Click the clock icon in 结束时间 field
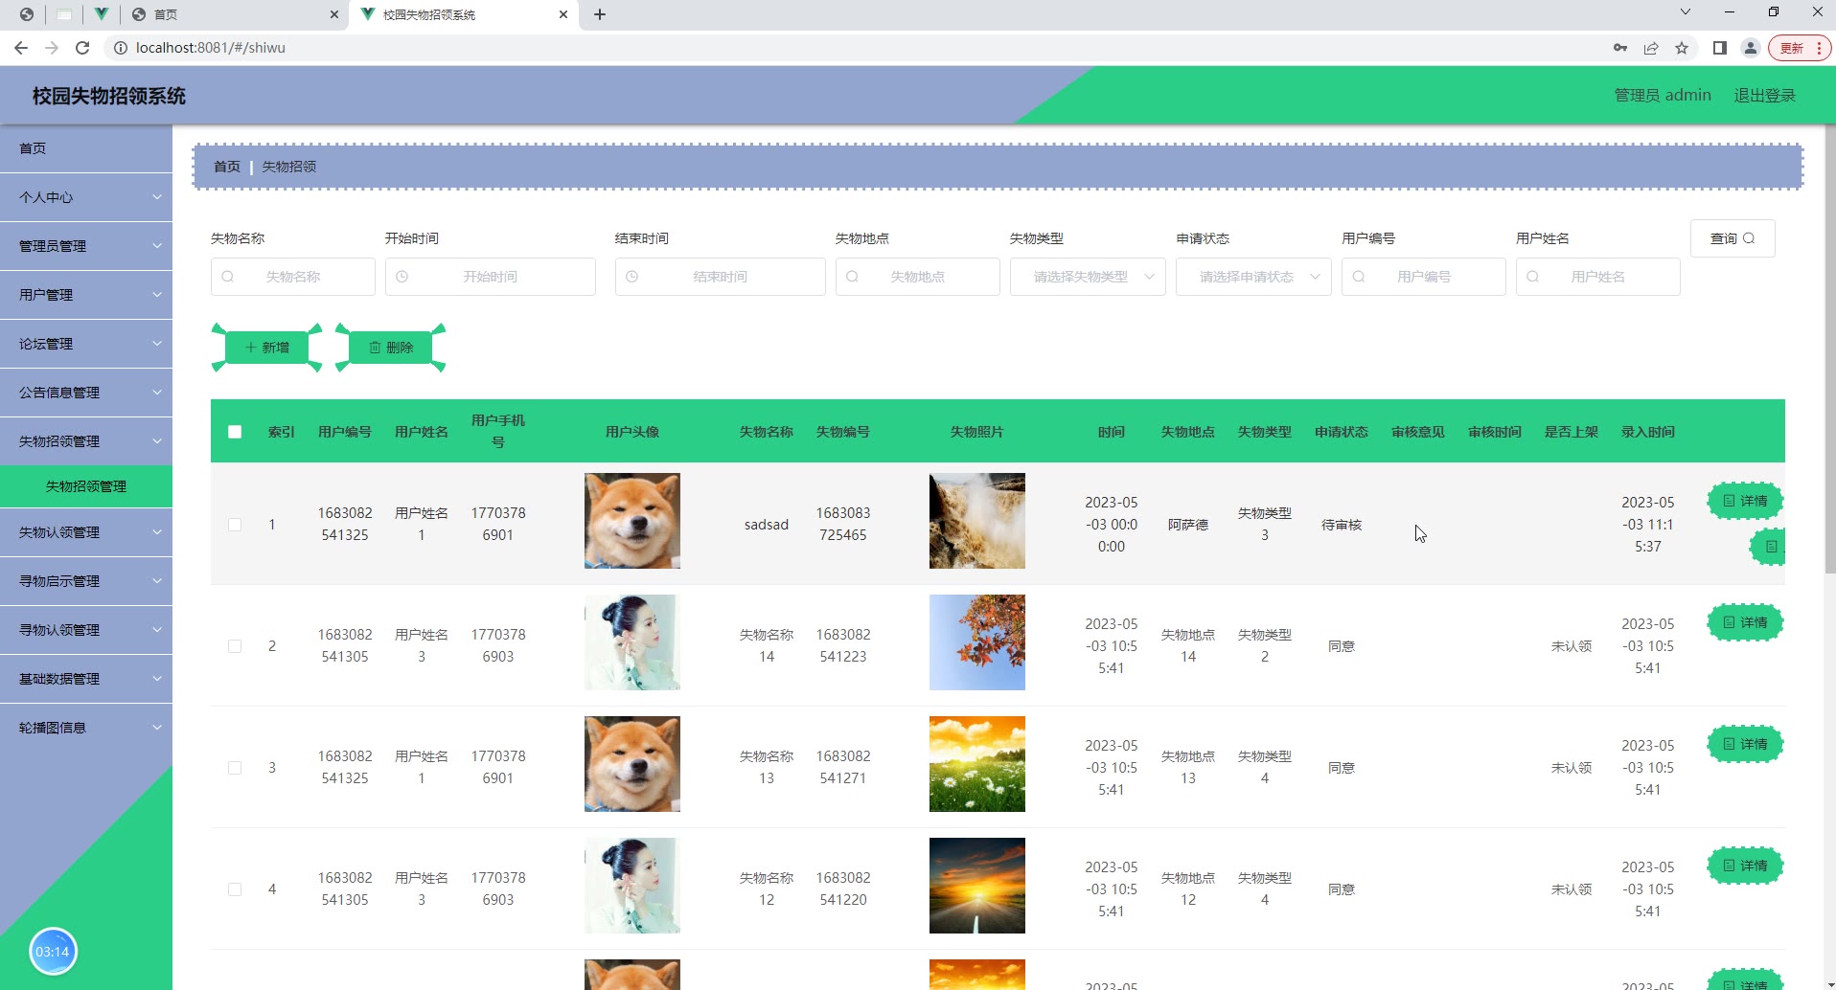1836x990 pixels. (632, 277)
